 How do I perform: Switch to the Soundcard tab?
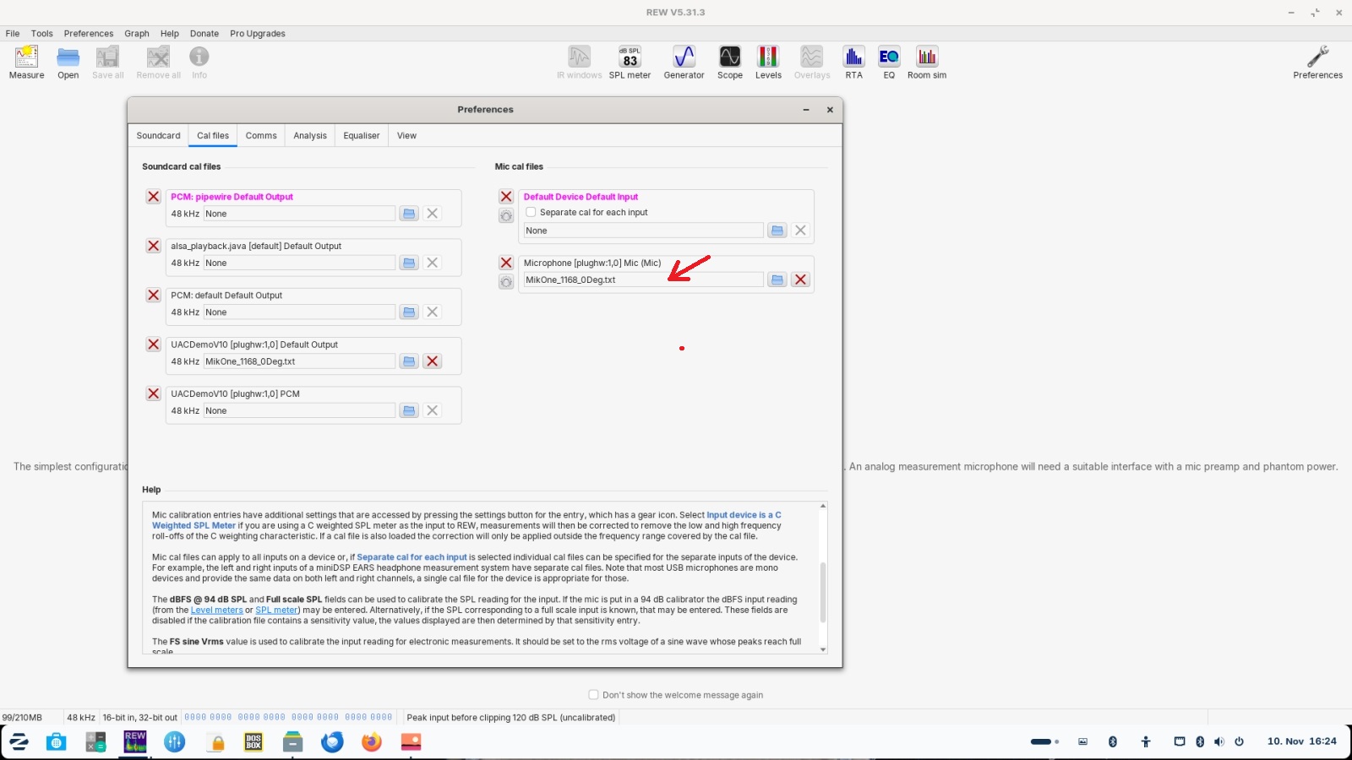tap(158, 136)
